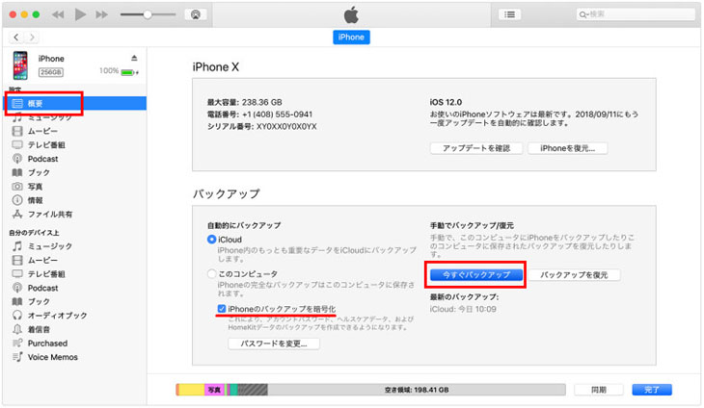Screen dimensions: 704x408
Task: Select the iCloud backup radio button
Action: coord(211,240)
